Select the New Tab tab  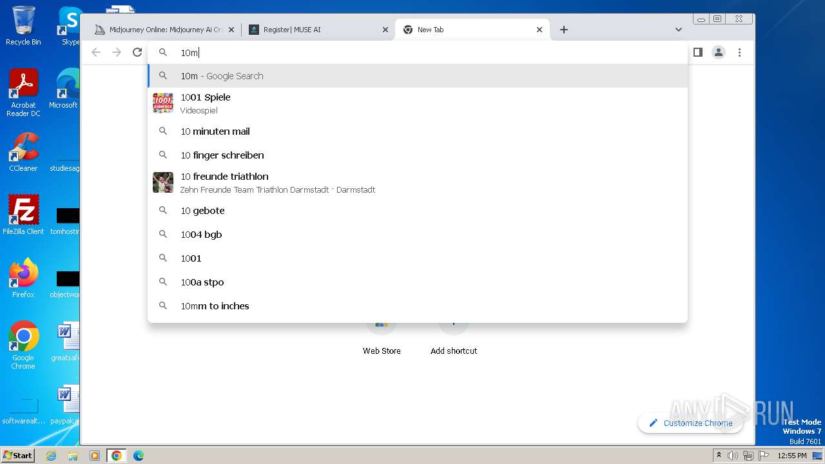tap(472, 30)
